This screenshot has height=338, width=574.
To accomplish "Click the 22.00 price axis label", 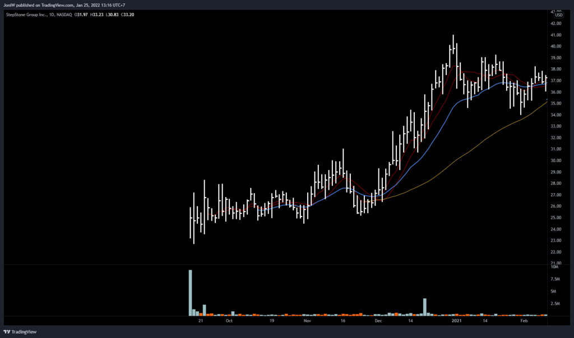I will [556, 252].
